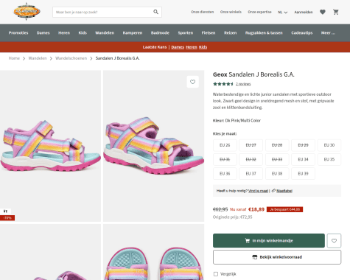350x280 pixels.
Task: Click Dames in Laatste Kans banner
Action: (178, 47)
